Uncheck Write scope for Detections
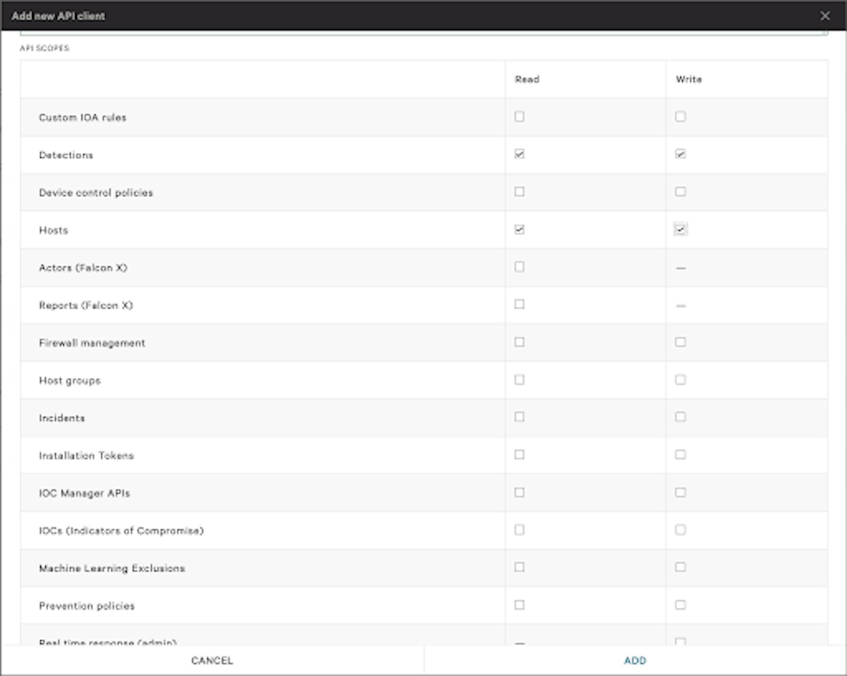847x676 pixels. (x=681, y=154)
